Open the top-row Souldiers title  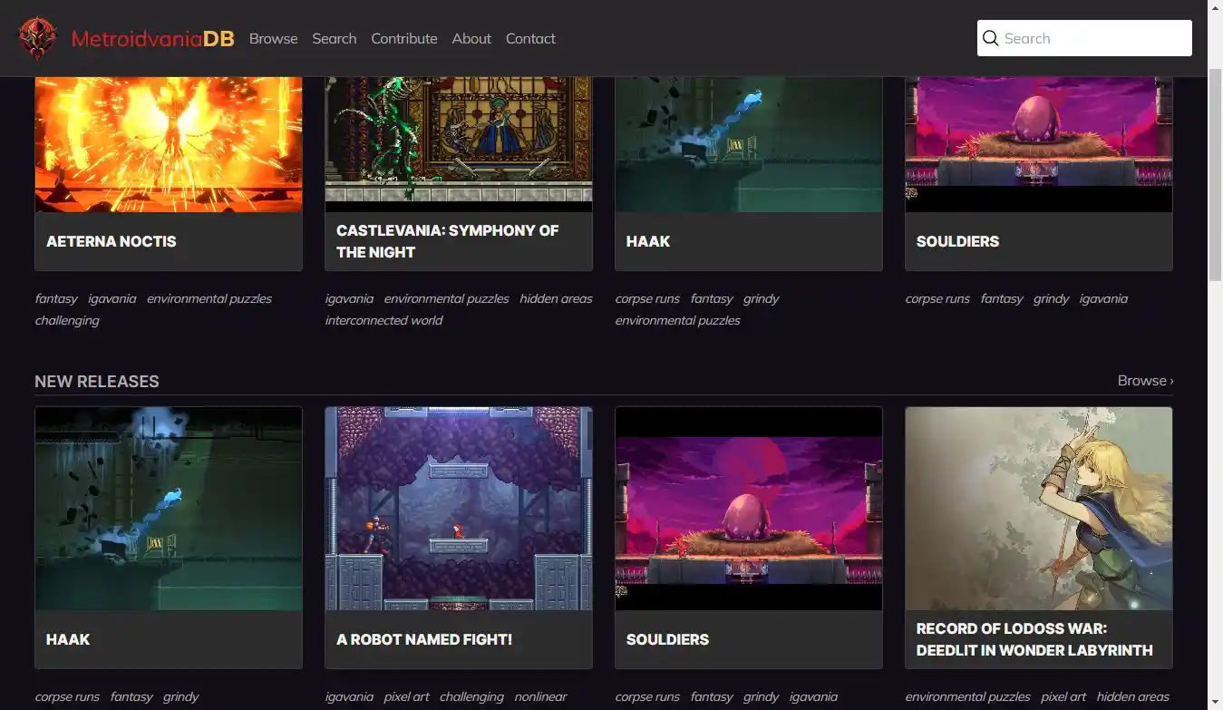click(x=957, y=241)
